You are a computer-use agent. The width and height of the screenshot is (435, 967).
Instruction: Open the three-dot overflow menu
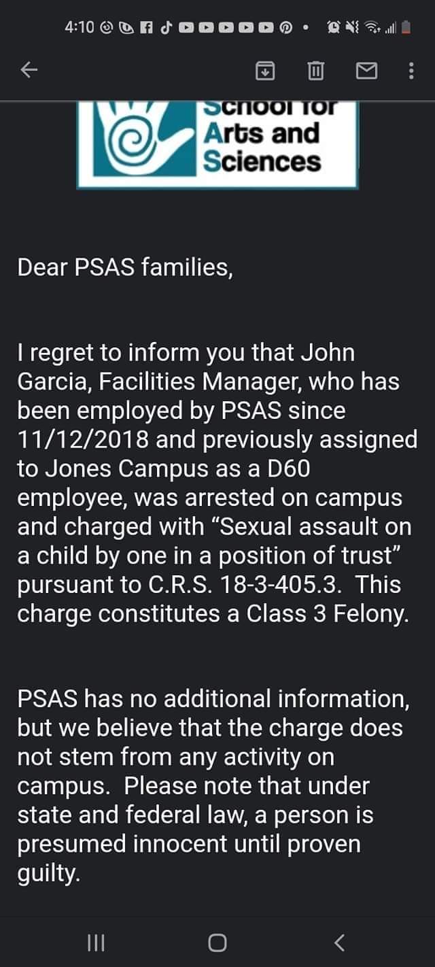click(411, 70)
